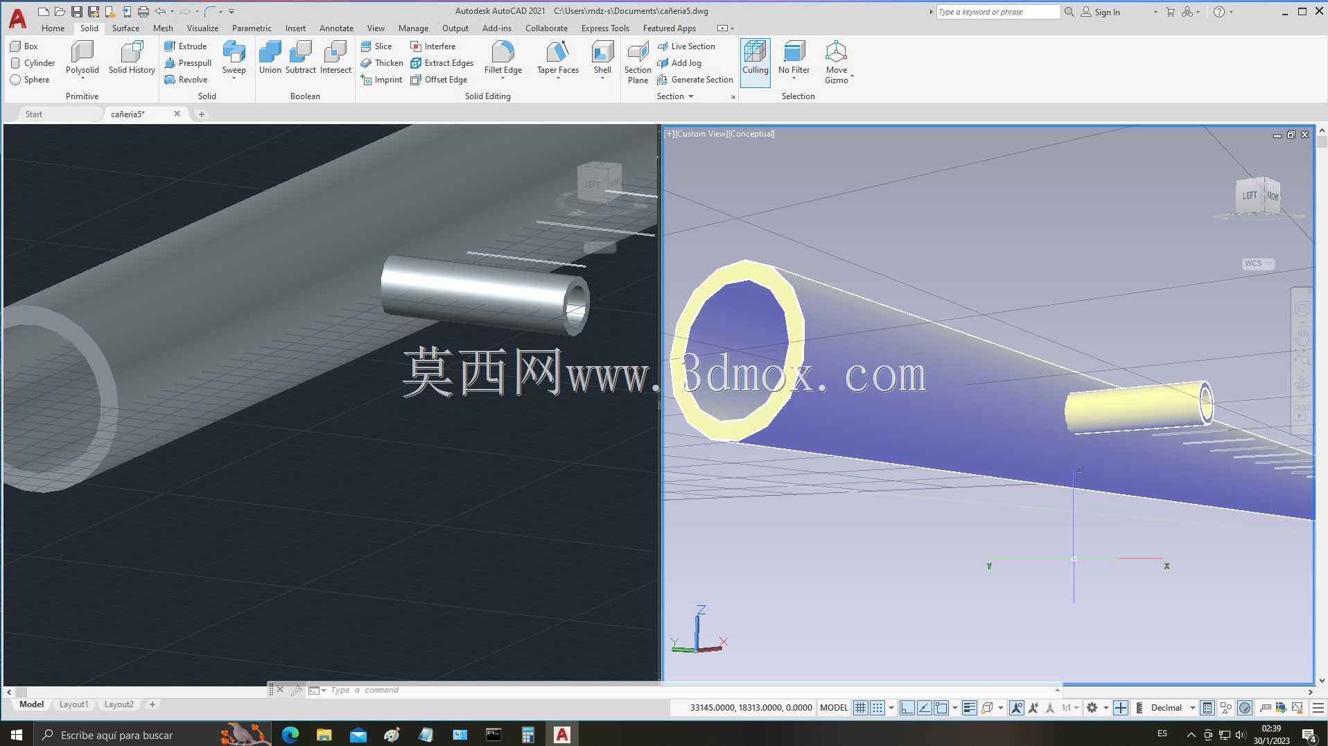Viewport: 1328px width, 746px height.
Task: Open Sweep dropdown arrow
Action: click(234, 78)
